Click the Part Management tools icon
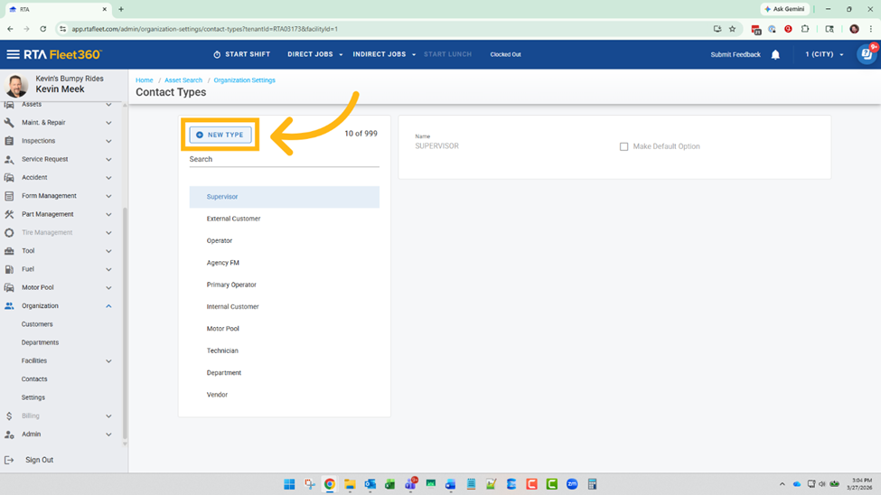Screen dimensions: 881x495 tap(9, 214)
